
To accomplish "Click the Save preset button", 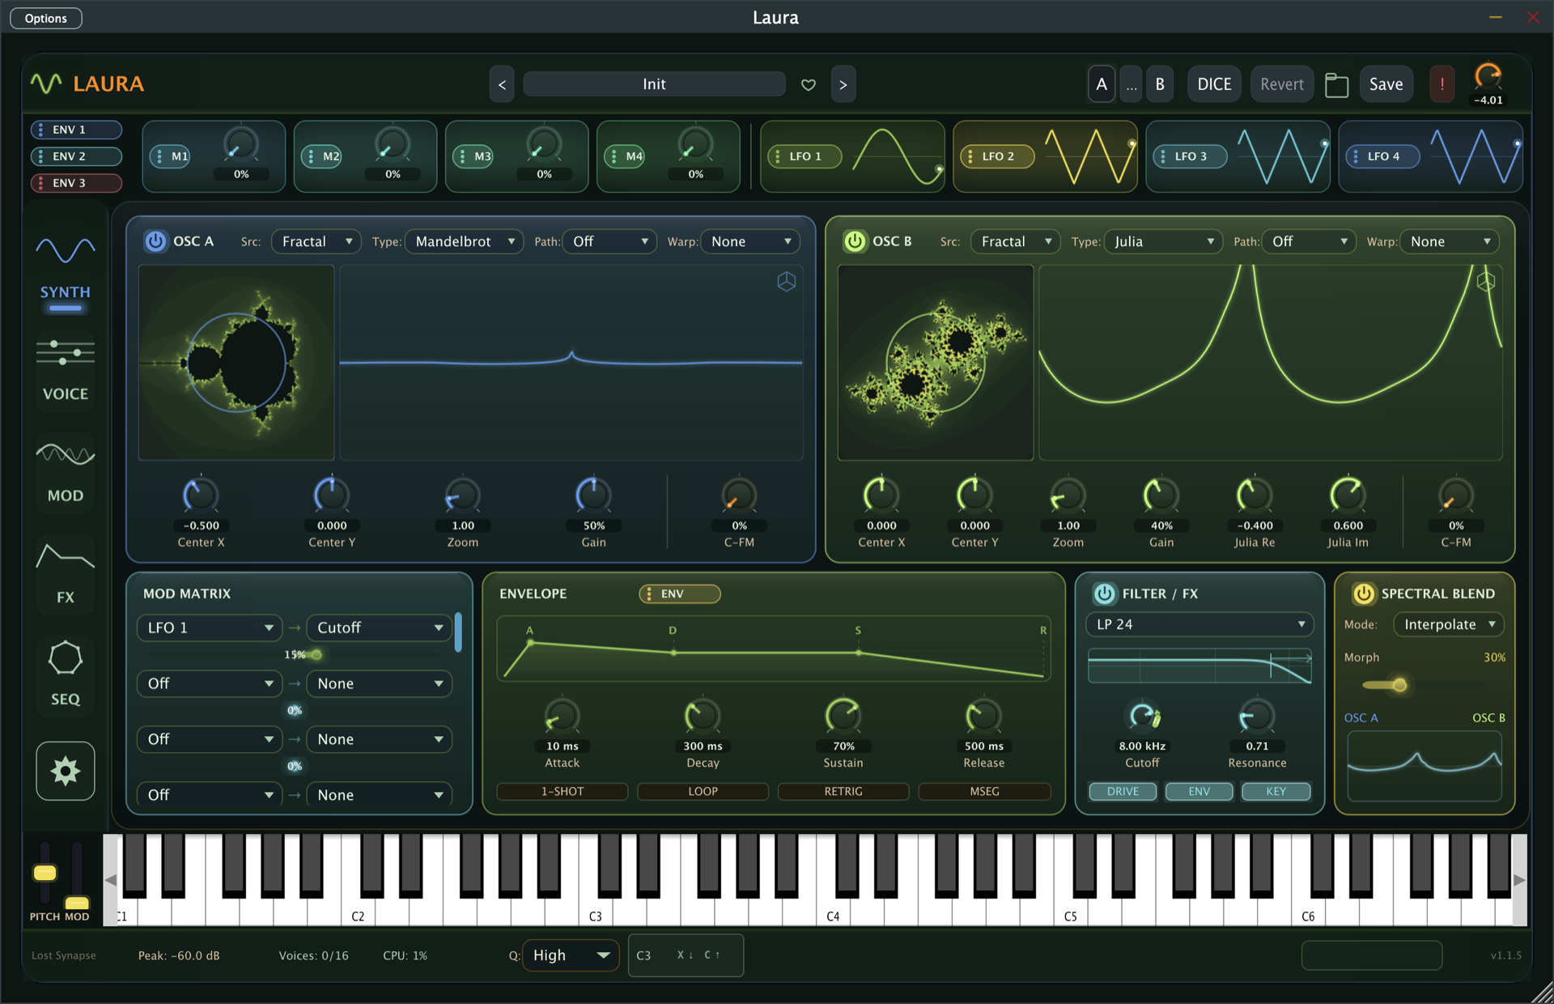I will pos(1386,84).
